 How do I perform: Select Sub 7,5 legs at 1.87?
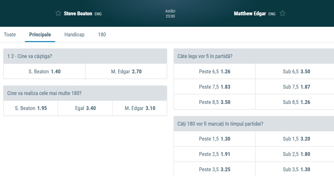click(x=296, y=87)
